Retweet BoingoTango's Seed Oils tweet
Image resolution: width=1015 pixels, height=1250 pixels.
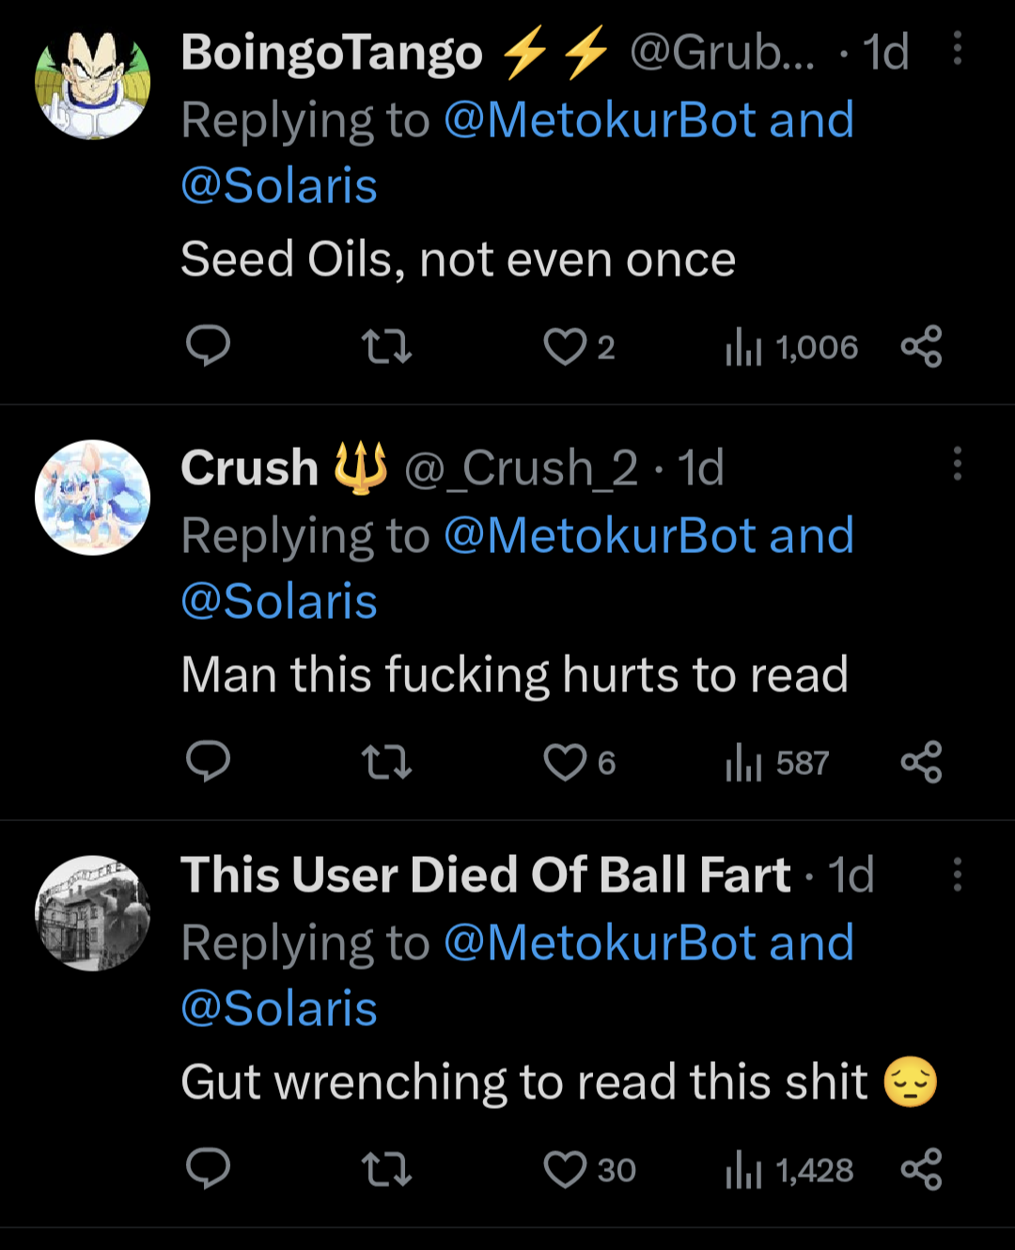386,347
